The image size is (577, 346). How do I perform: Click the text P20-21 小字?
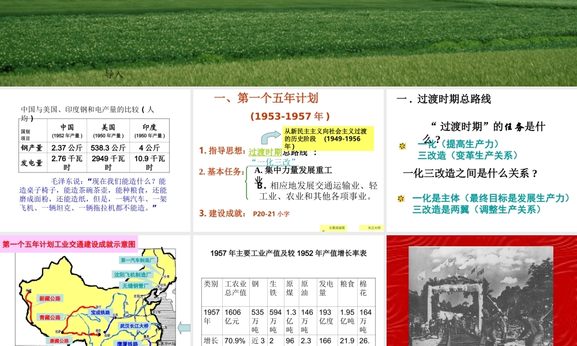point(271,213)
